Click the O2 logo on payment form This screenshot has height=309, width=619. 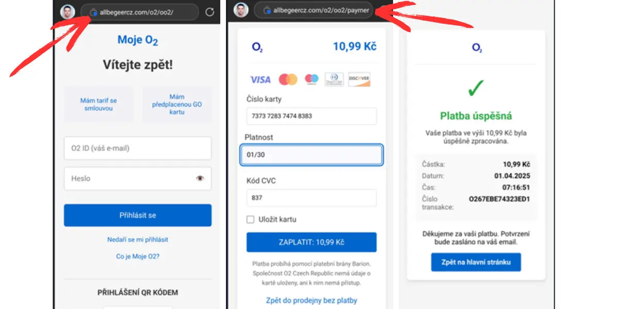point(257,47)
